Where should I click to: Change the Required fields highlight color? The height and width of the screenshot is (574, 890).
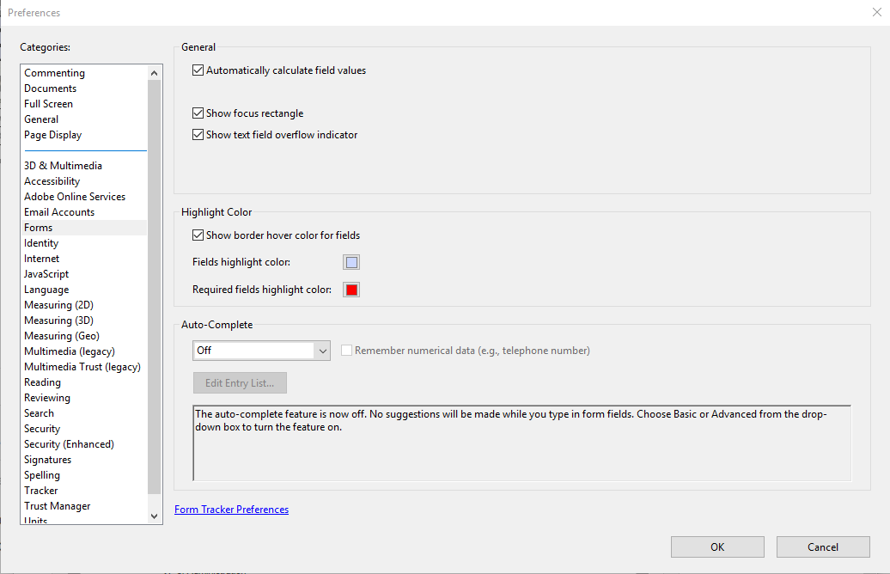351,290
